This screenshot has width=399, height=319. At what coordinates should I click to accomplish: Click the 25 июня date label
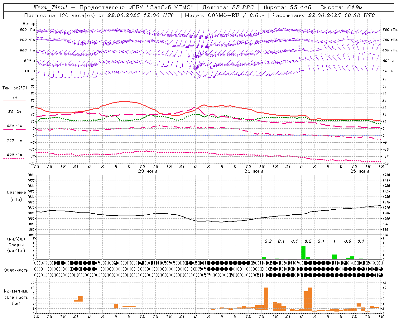click(x=359, y=171)
